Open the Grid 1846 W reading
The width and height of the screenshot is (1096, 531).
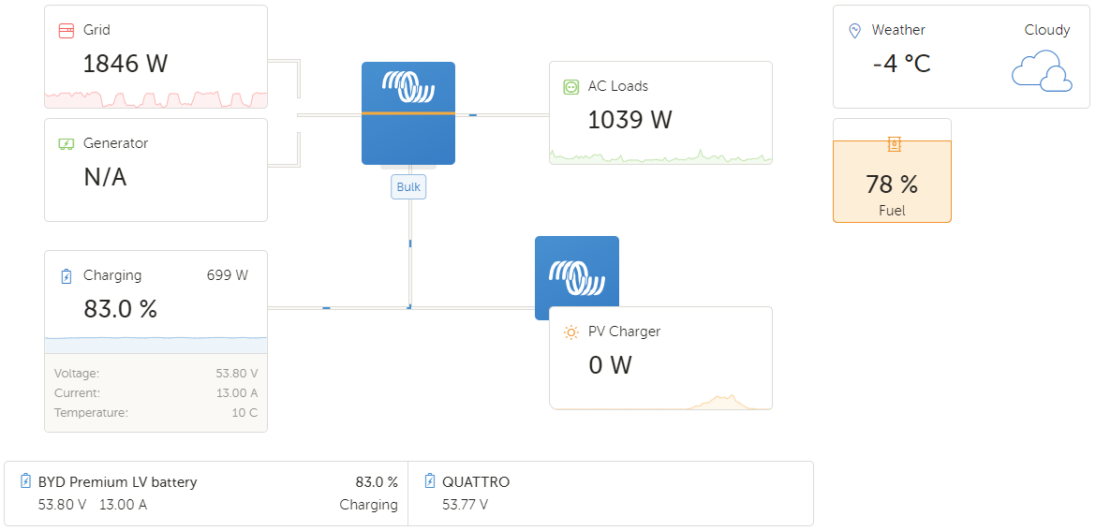126,64
